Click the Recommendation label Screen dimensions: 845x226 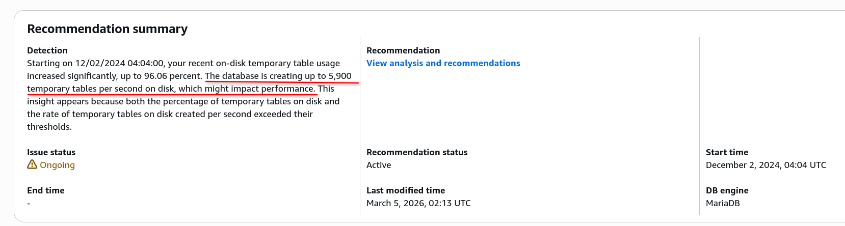403,50
